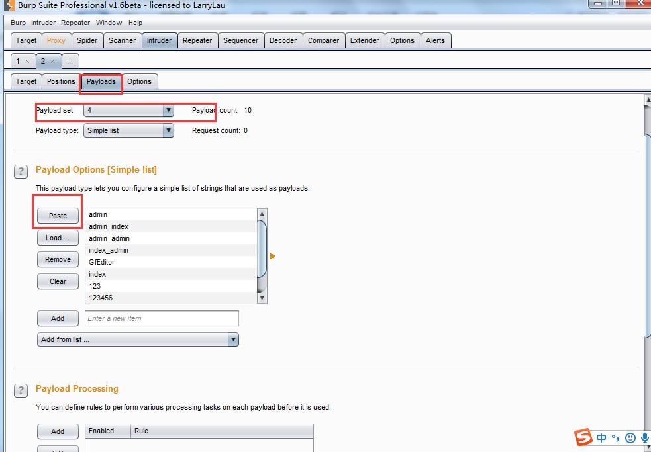The height and width of the screenshot is (452, 651).
Task: Click payload list scrollbar up arrow
Action: coord(262,214)
